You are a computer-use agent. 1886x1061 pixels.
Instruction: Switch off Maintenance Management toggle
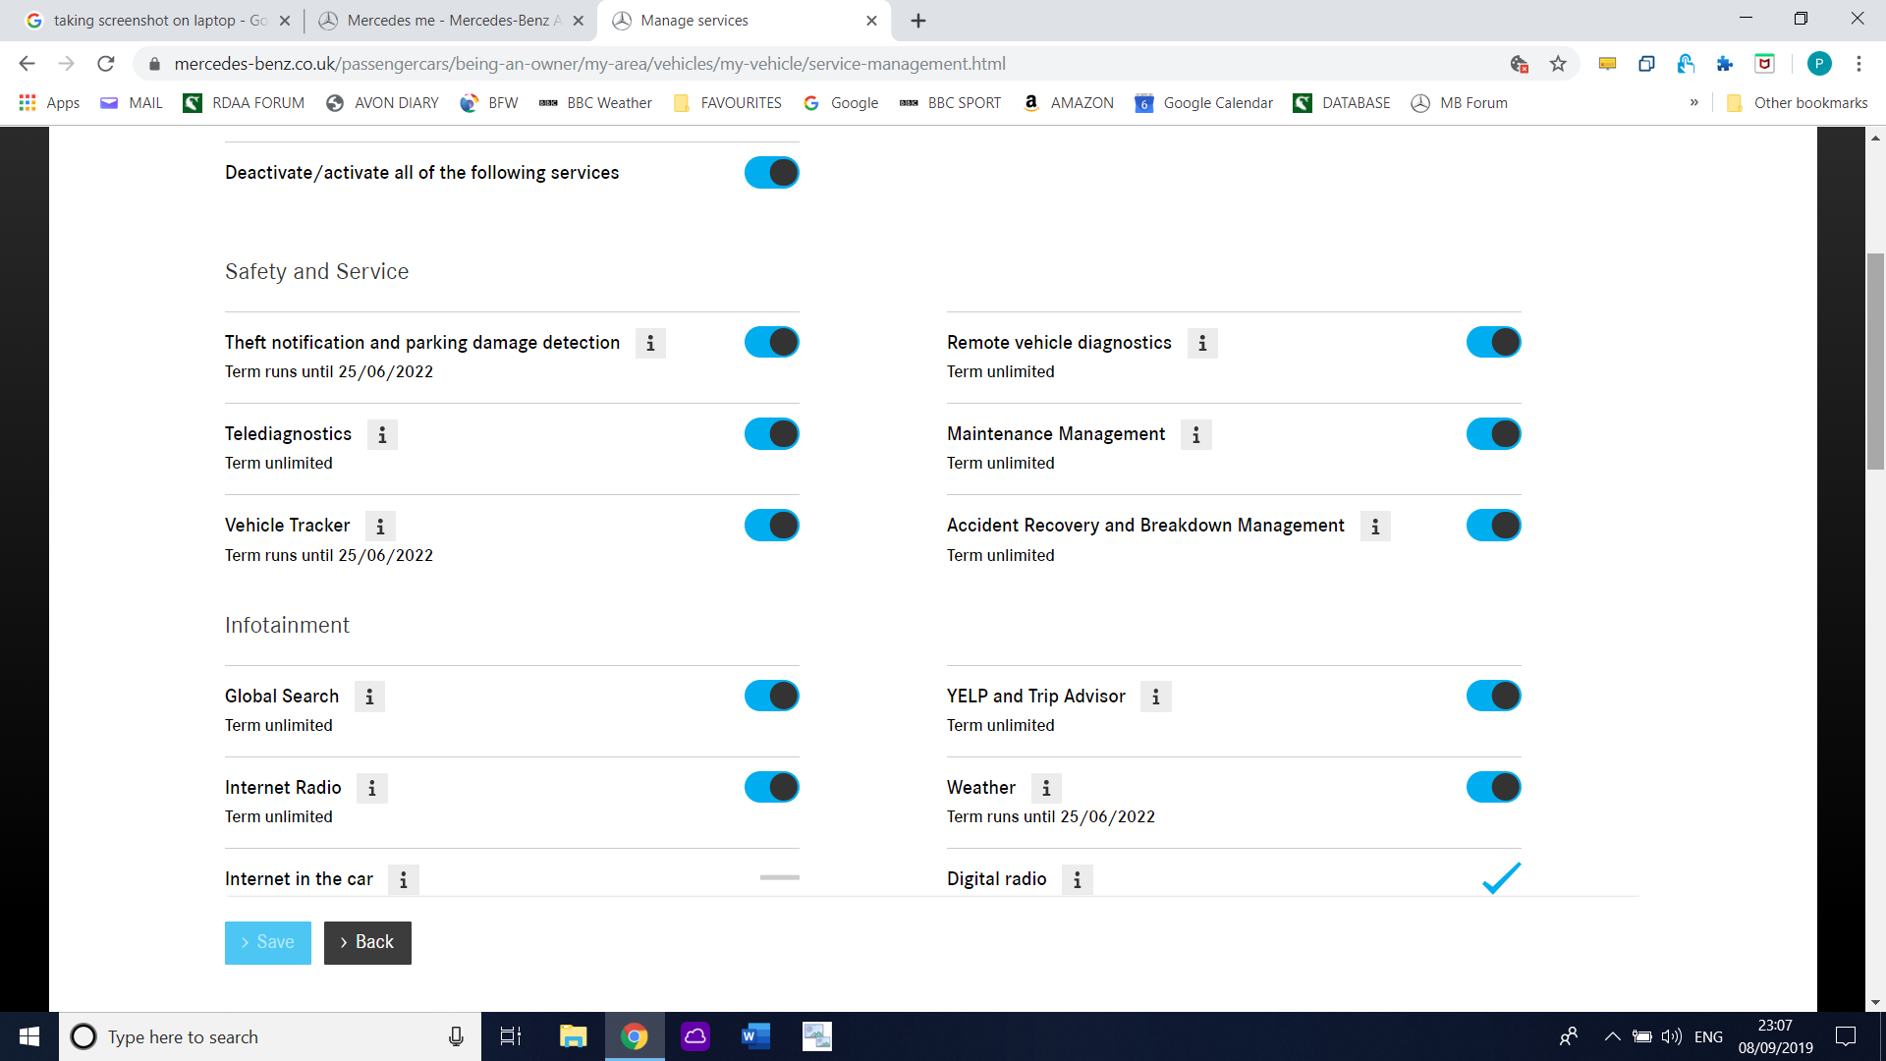click(1494, 434)
